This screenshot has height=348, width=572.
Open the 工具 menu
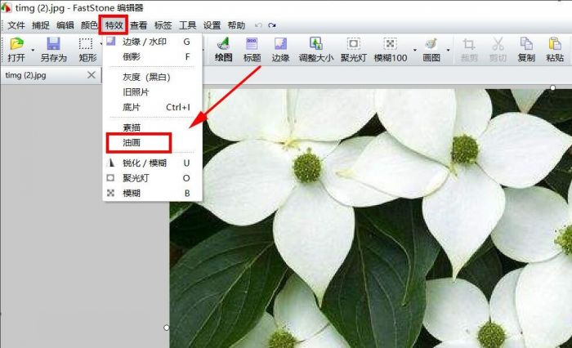tap(187, 25)
